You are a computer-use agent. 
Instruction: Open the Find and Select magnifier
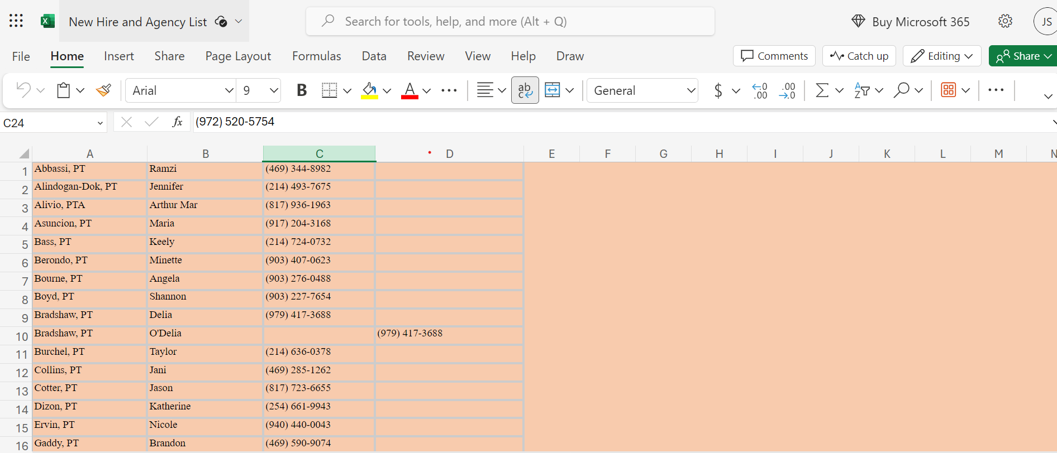click(x=901, y=90)
